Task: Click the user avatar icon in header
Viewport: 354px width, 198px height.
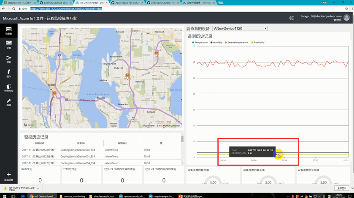Action: 346,18
